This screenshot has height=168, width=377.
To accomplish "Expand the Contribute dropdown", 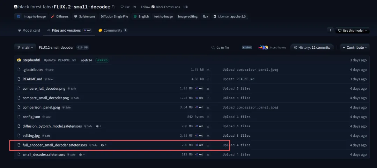I will pyautogui.click(x=355, y=47).
